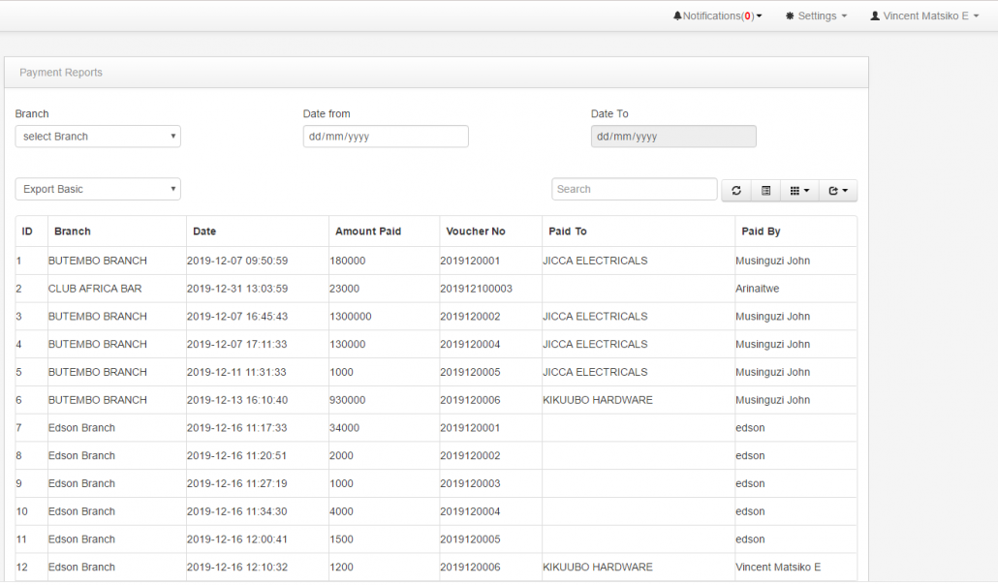Screen dimensions: 998x585
Task: Click the Date from input field
Action: coord(386,137)
